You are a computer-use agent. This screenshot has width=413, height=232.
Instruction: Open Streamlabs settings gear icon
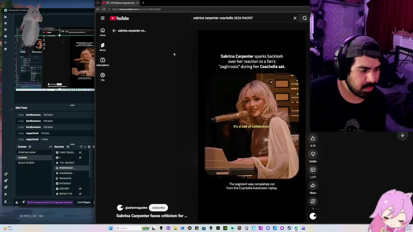click(5, 194)
